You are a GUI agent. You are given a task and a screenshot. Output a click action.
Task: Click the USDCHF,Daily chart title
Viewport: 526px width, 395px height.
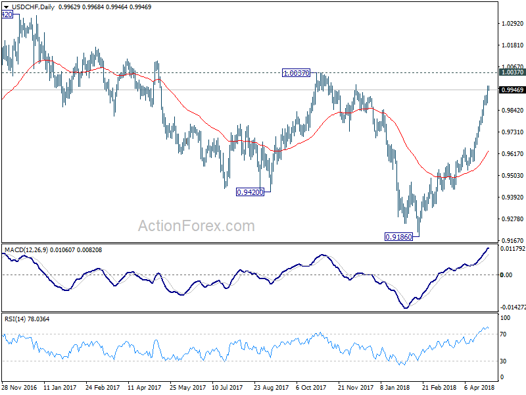click(x=33, y=7)
